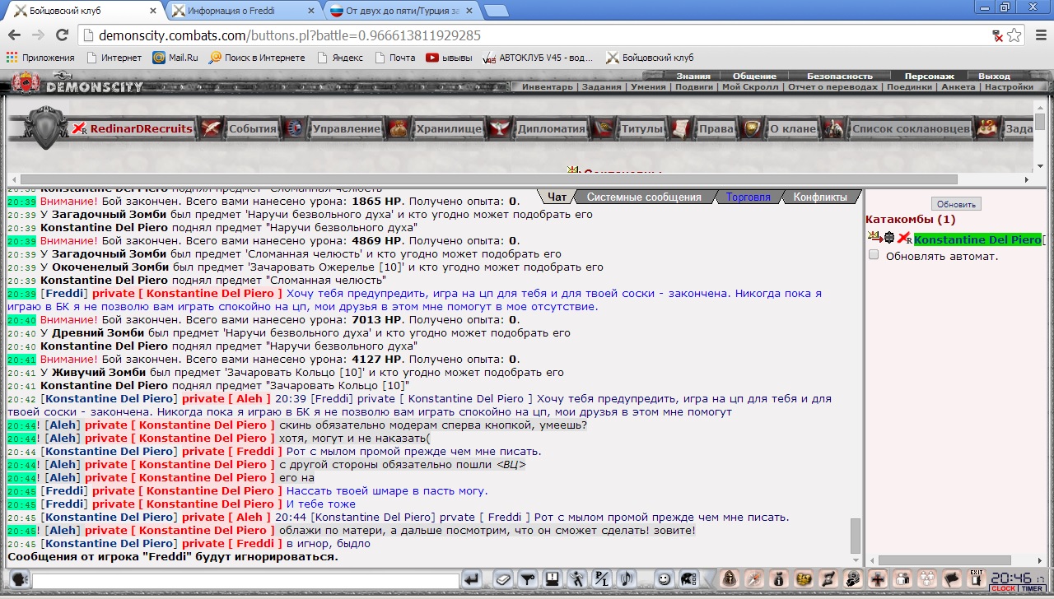This screenshot has width=1054, height=599.
Task: Open the Список сокланов clan section
Action: click(x=911, y=128)
